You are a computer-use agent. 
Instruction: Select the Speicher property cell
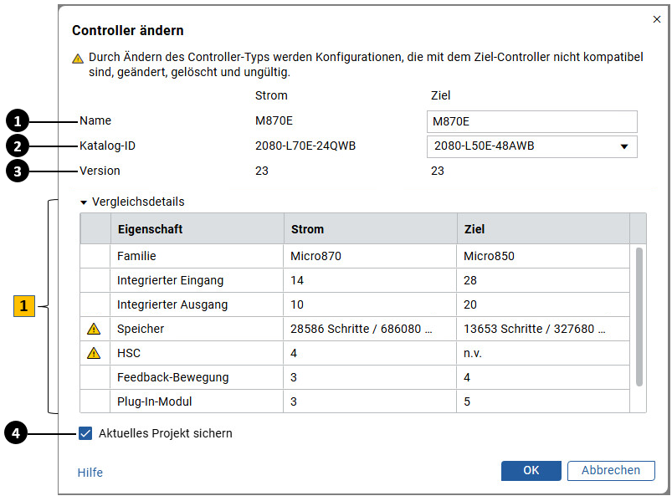coord(197,329)
